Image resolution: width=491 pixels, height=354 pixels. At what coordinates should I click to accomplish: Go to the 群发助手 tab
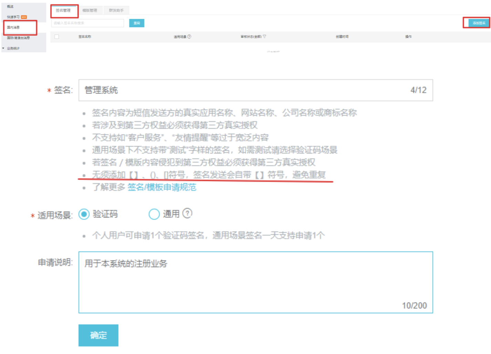click(x=116, y=10)
